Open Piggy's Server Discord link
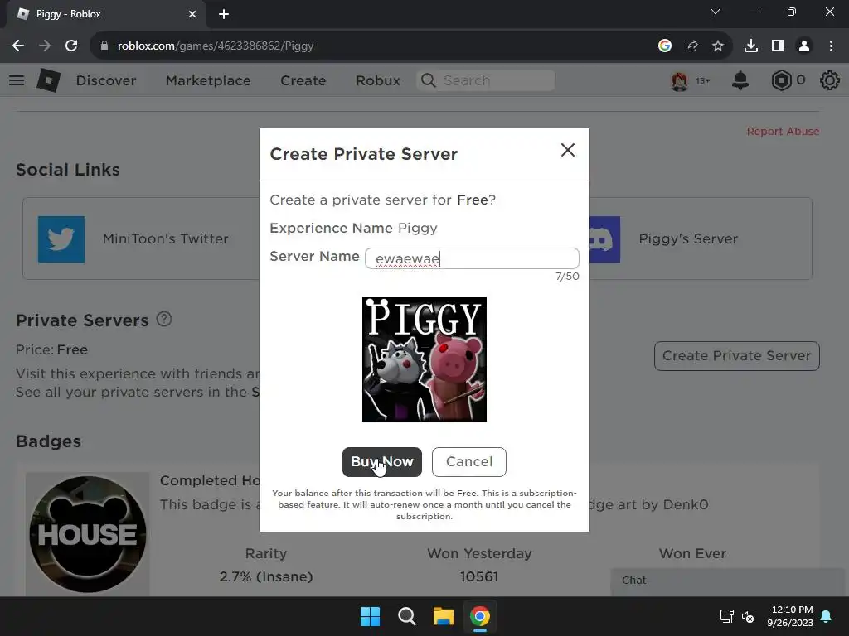 point(688,238)
